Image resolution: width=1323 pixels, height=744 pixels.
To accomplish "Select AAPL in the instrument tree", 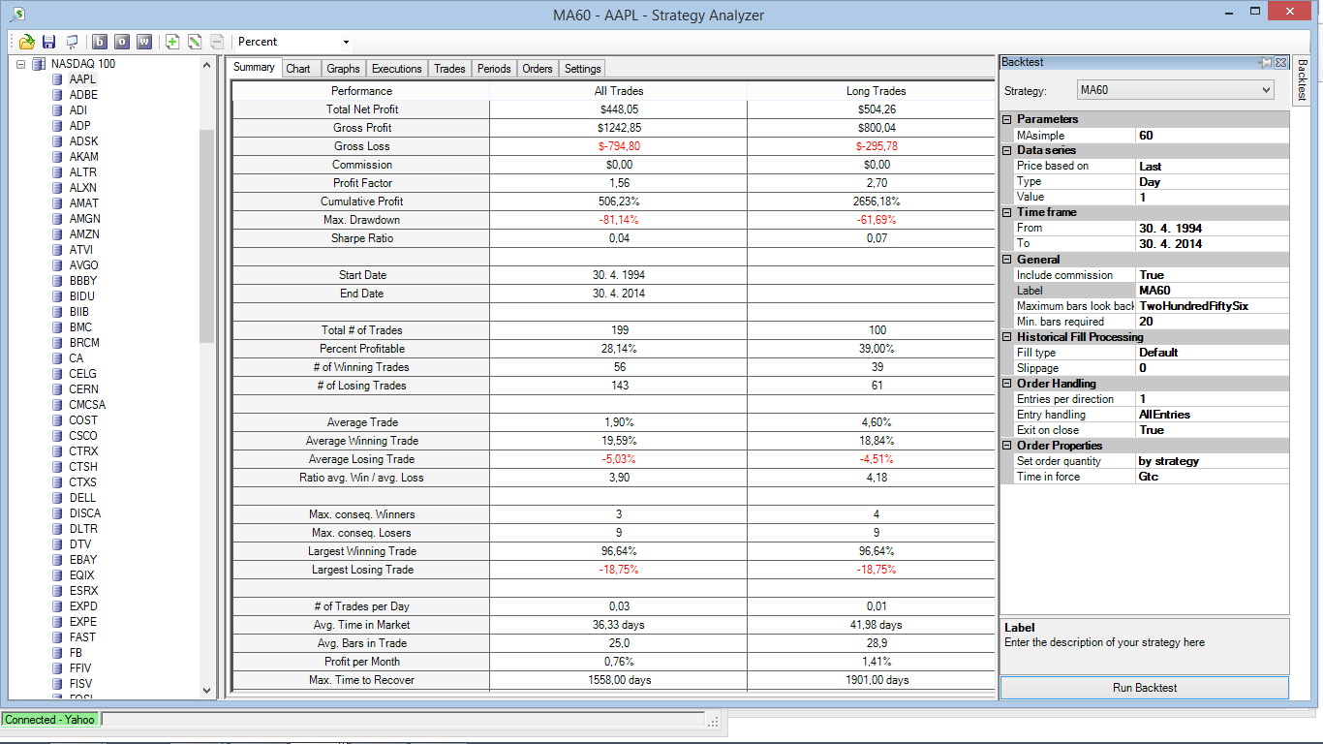I will [83, 79].
